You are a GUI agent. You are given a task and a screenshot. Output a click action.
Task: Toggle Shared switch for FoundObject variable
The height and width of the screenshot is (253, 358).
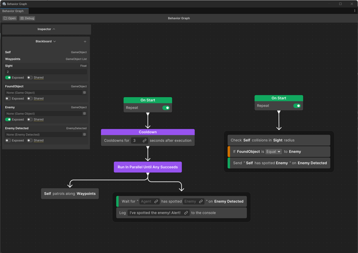coord(30,98)
